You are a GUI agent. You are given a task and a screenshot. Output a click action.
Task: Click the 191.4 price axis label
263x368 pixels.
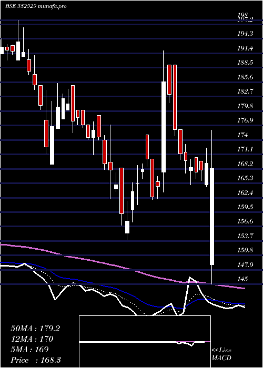tap(245, 48)
